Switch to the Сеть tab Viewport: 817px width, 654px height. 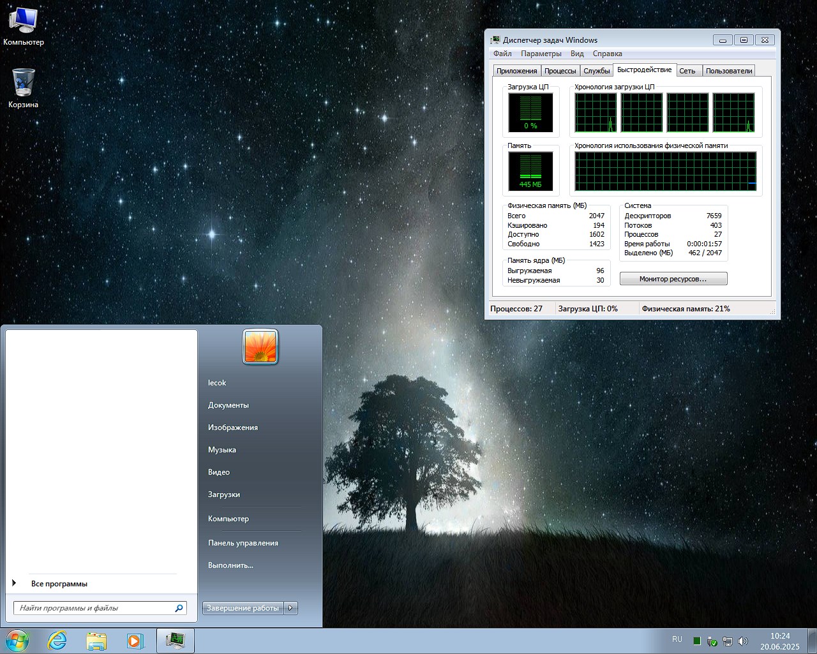(x=687, y=71)
